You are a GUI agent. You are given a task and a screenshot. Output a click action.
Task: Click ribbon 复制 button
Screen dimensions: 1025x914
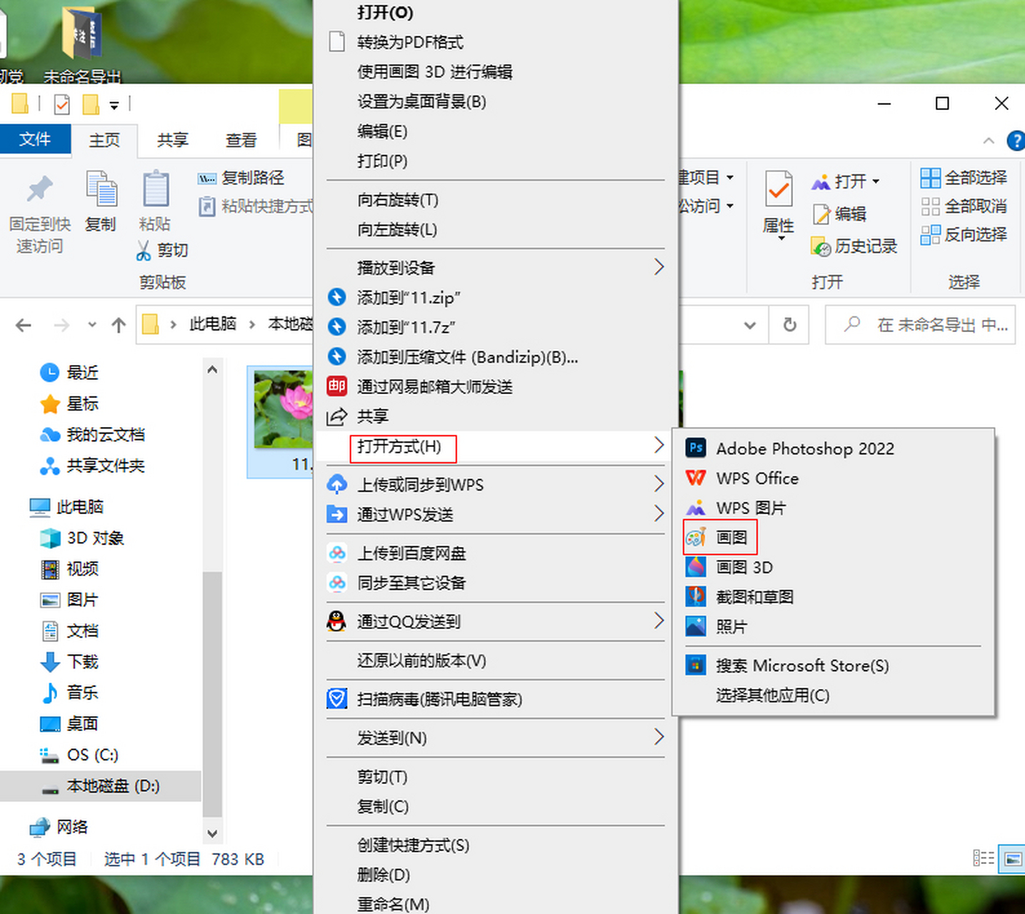pyautogui.click(x=101, y=202)
